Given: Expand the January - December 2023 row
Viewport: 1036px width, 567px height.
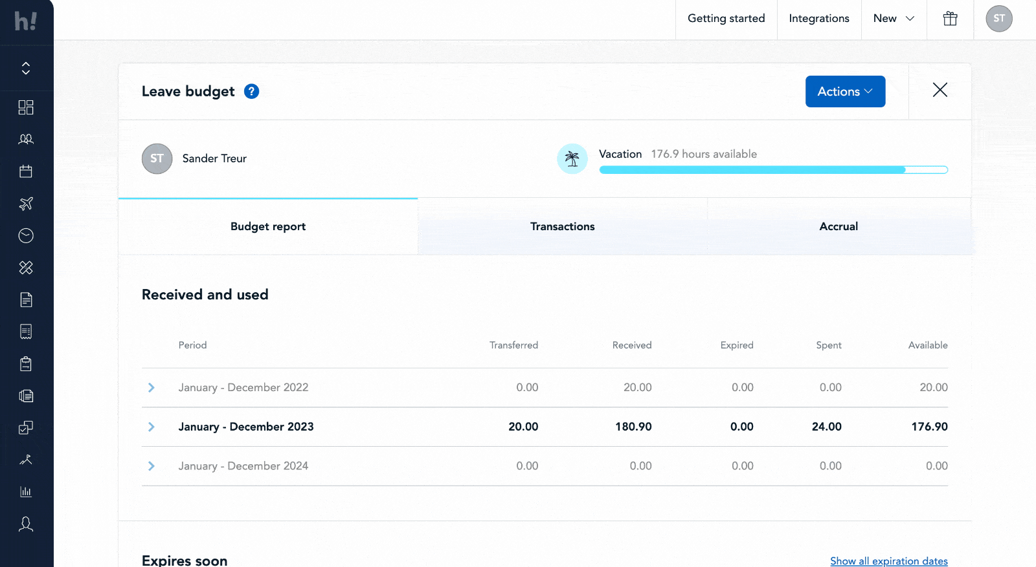Looking at the screenshot, I should pyautogui.click(x=152, y=427).
